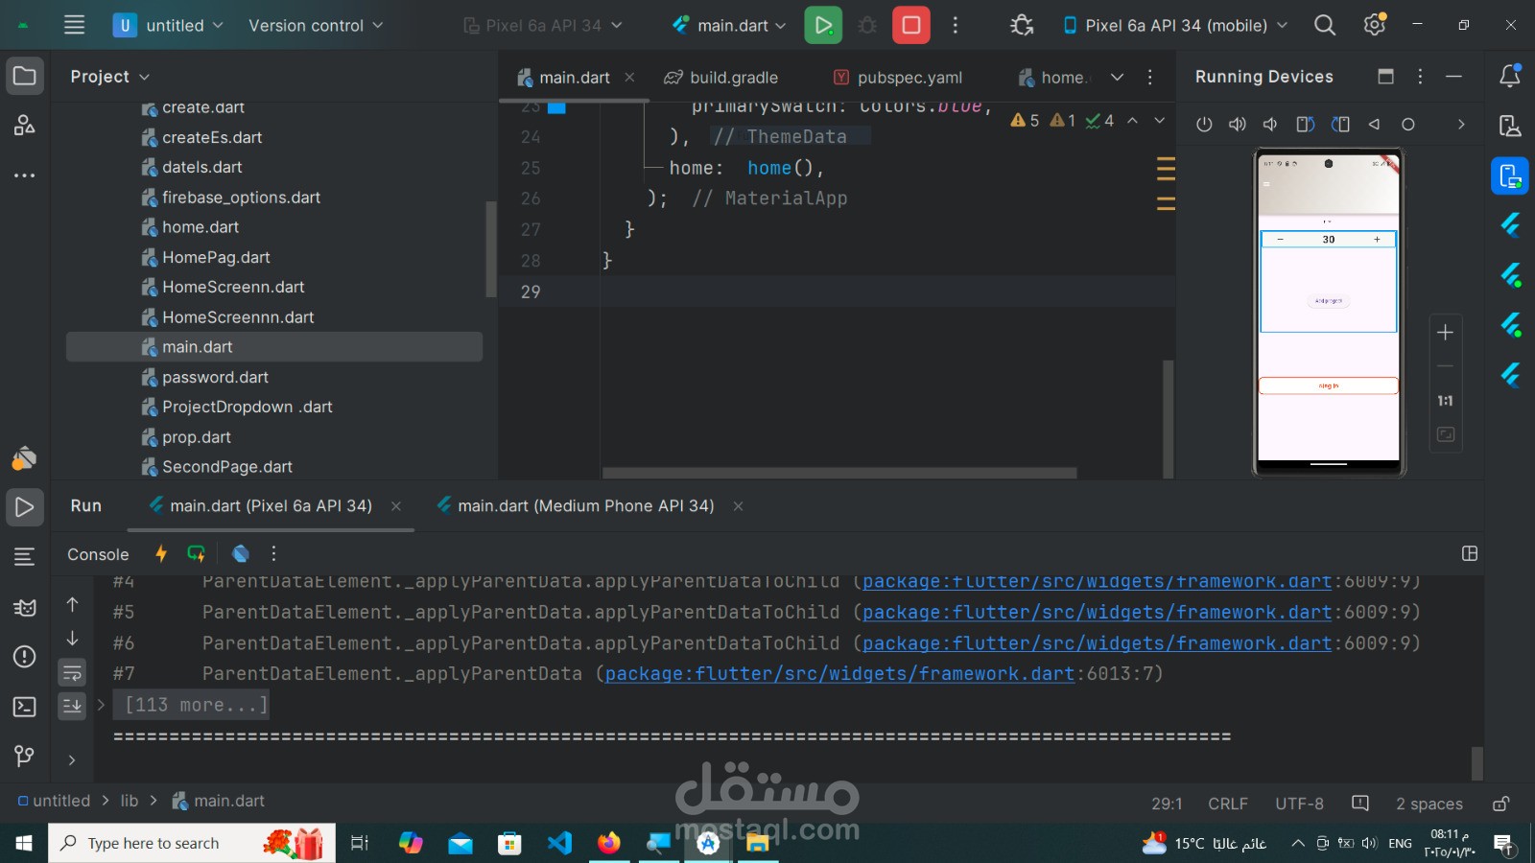Toggle file read-only lock in status bar

click(x=1501, y=804)
